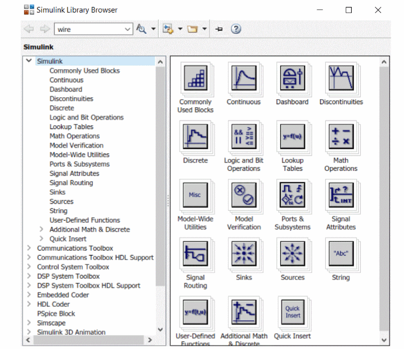Click the block pane vertical scrollbar thumb
The width and height of the screenshot is (404, 349).
tap(384, 199)
